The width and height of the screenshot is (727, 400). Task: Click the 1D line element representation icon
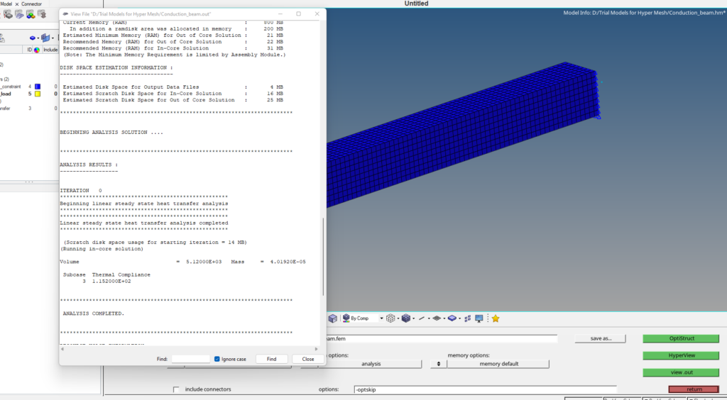[x=422, y=318]
